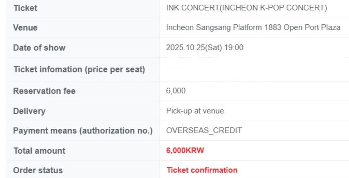Click the Reservation fee label
Screen dimensions: 349x178
[44, 91]
